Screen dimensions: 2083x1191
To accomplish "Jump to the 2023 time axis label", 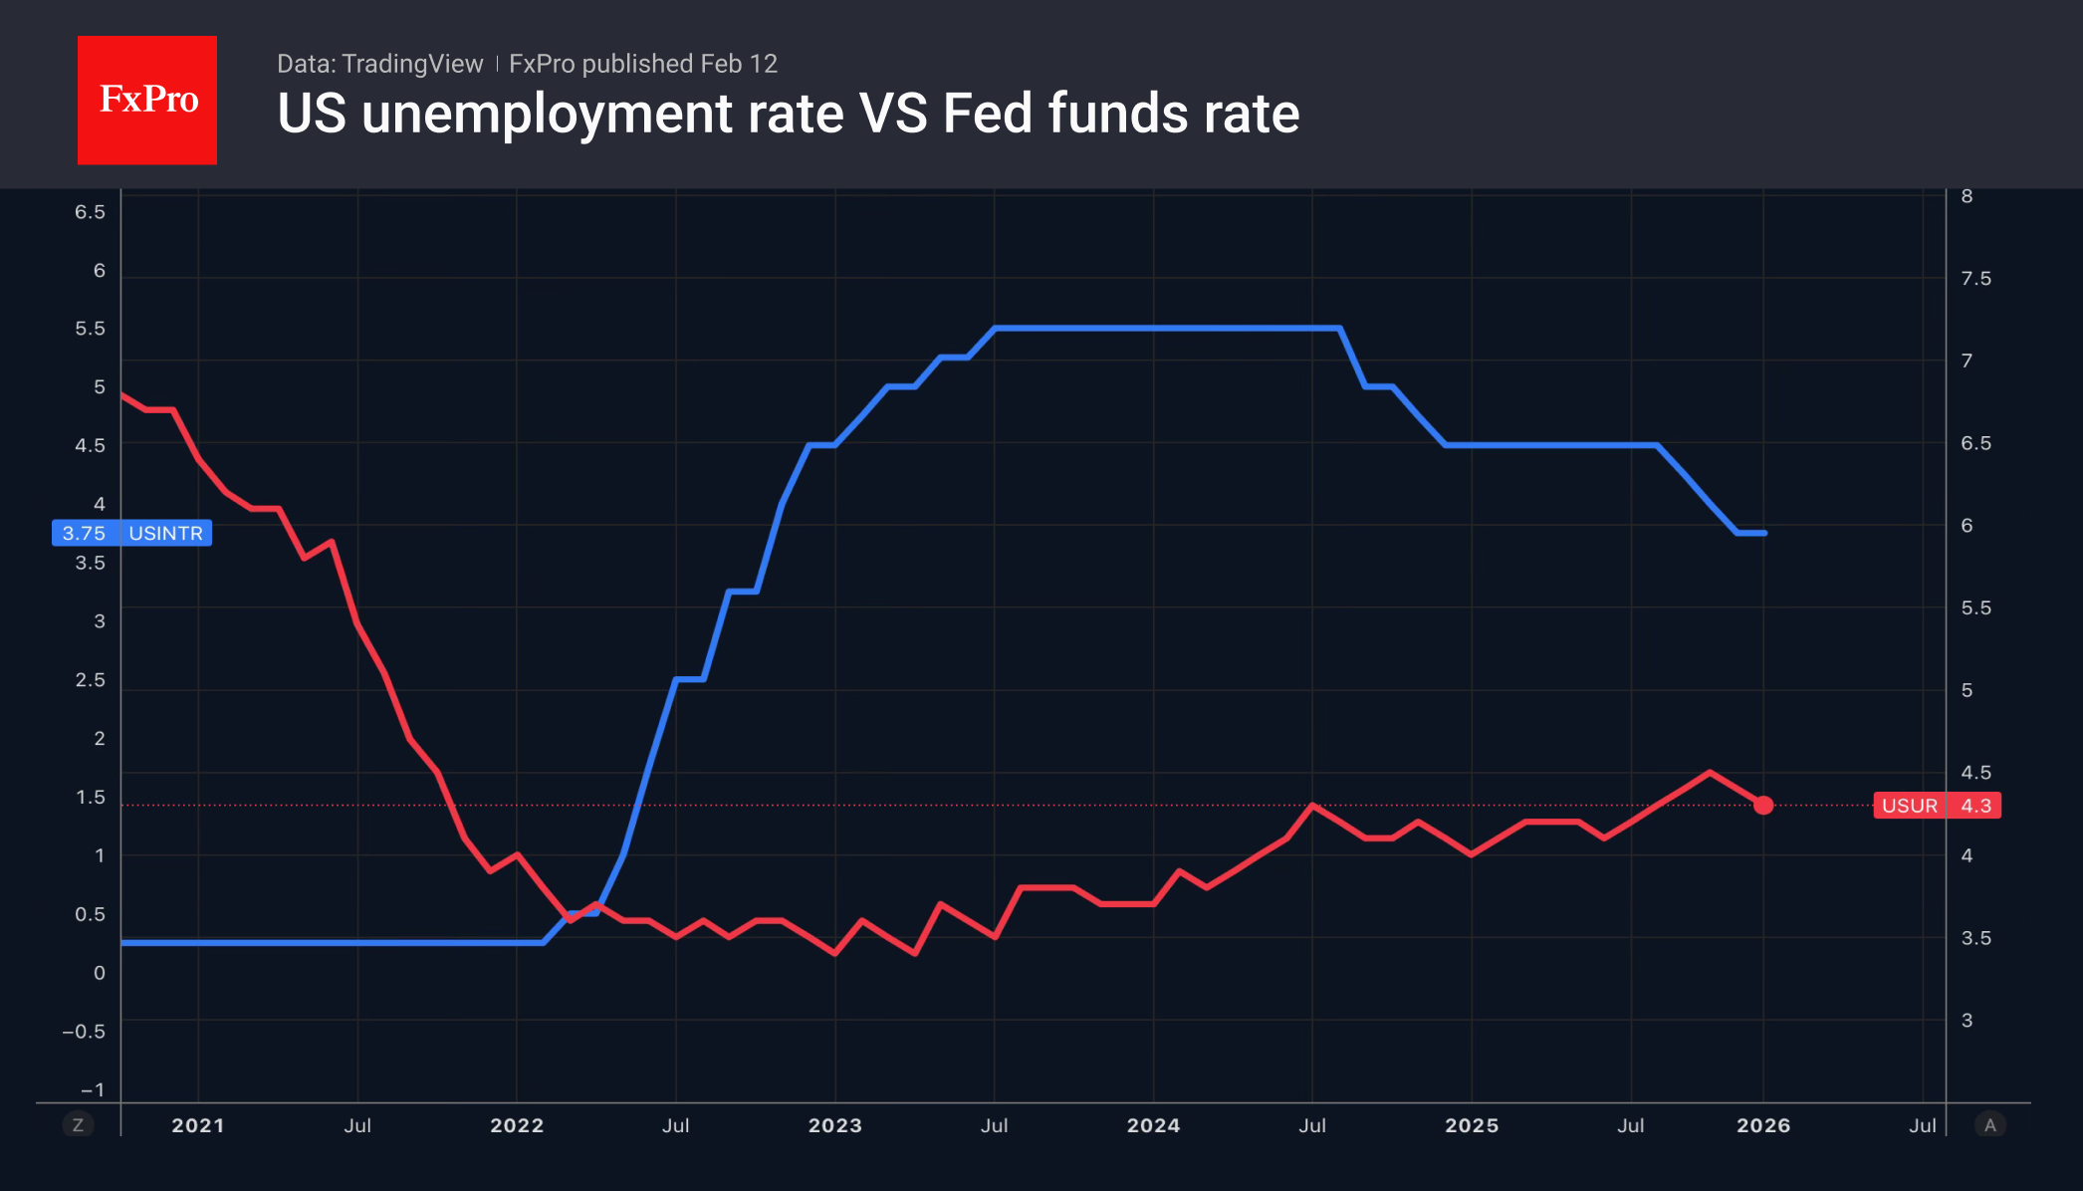I will 834,1125.
